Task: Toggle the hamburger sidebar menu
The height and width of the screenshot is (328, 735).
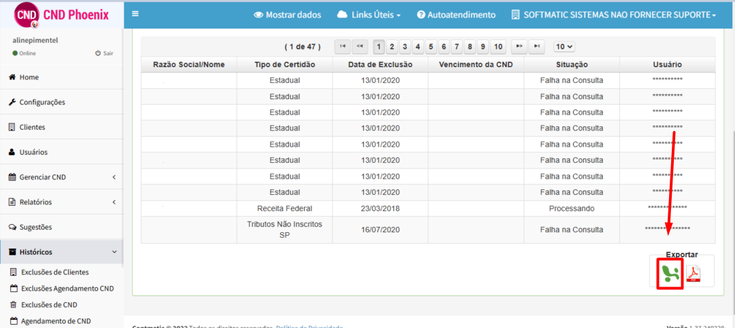Action: (x=135, y=14)
